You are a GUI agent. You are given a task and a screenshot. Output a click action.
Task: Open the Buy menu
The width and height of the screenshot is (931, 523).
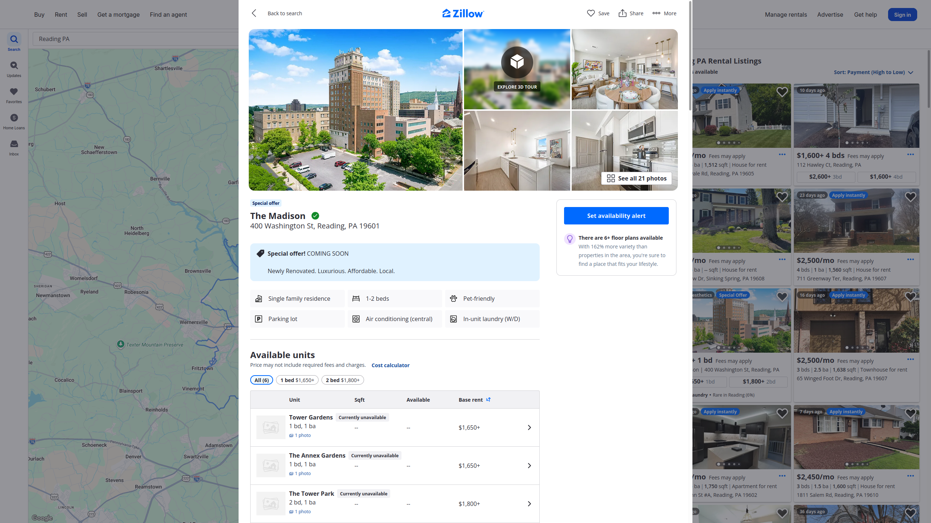39,15
